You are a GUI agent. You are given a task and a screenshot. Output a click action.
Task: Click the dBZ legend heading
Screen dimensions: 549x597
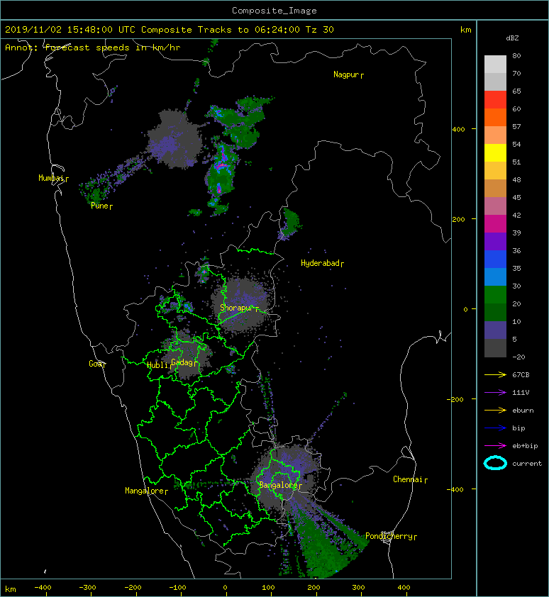coord(512,38)
